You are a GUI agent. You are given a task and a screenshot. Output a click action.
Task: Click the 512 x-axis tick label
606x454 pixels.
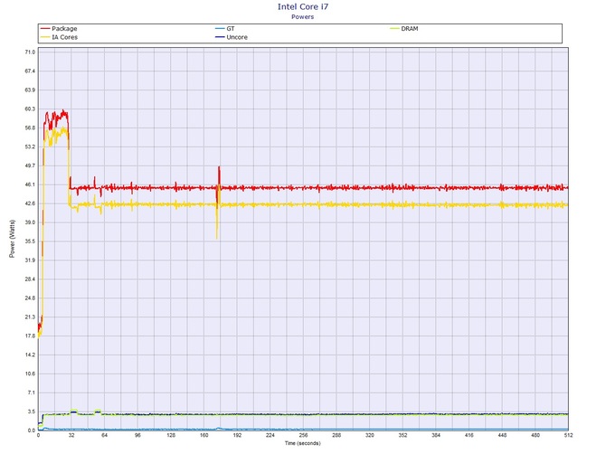pyautogui.click(x=568, y=435)
